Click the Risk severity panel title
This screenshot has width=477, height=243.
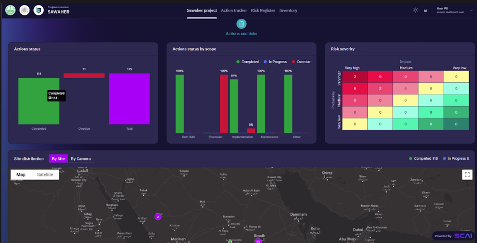coord(343,49)
